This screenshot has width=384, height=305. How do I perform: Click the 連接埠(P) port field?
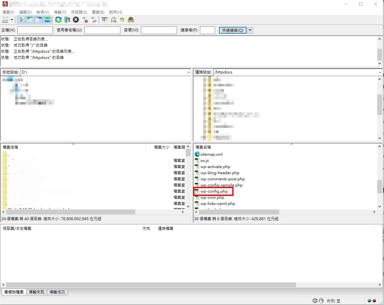pos(207,30)
